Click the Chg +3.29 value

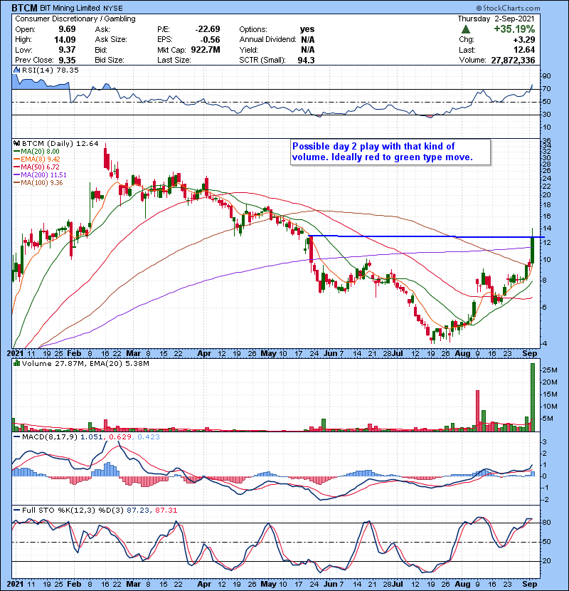pyautogui.click(x=523, y=40)
